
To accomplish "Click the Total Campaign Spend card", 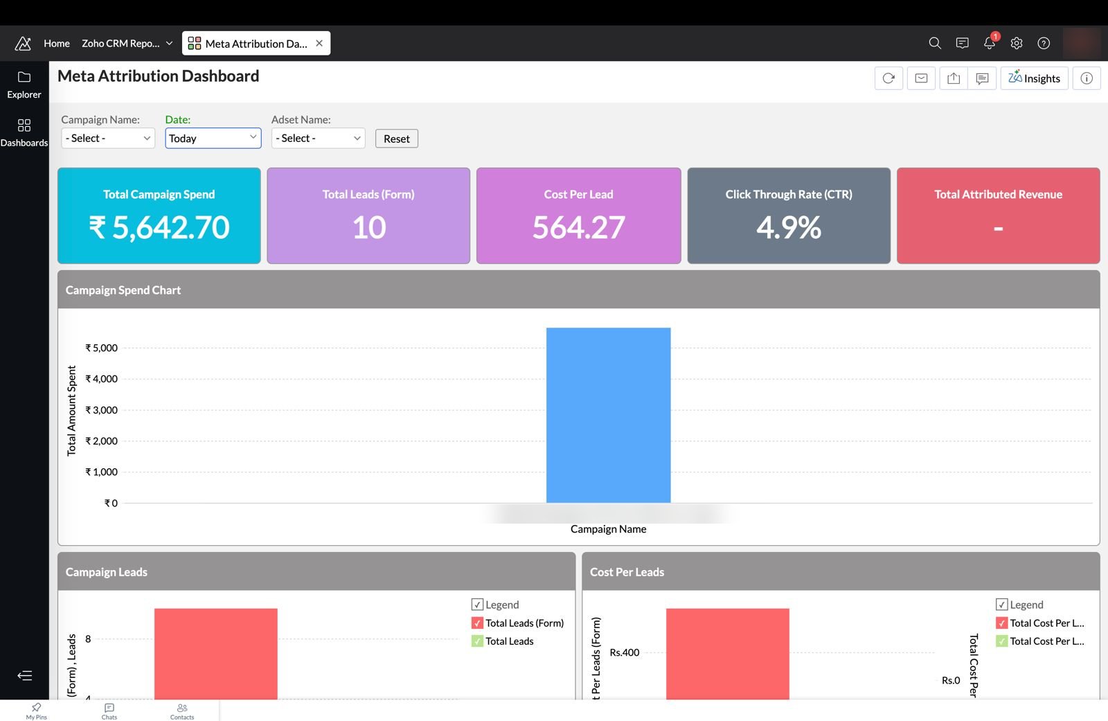I will pos(159,215).
